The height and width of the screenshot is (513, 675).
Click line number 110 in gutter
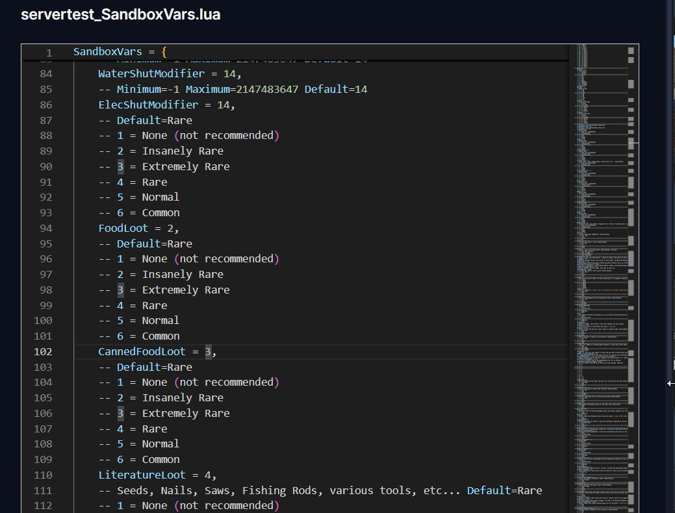43,475
